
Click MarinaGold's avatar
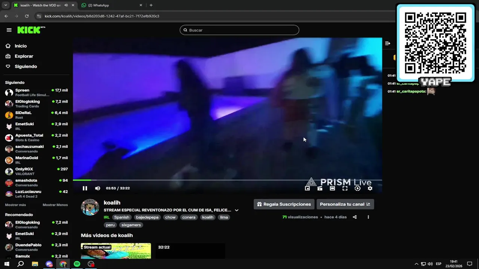9,160
